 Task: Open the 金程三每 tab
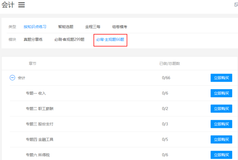92,27
